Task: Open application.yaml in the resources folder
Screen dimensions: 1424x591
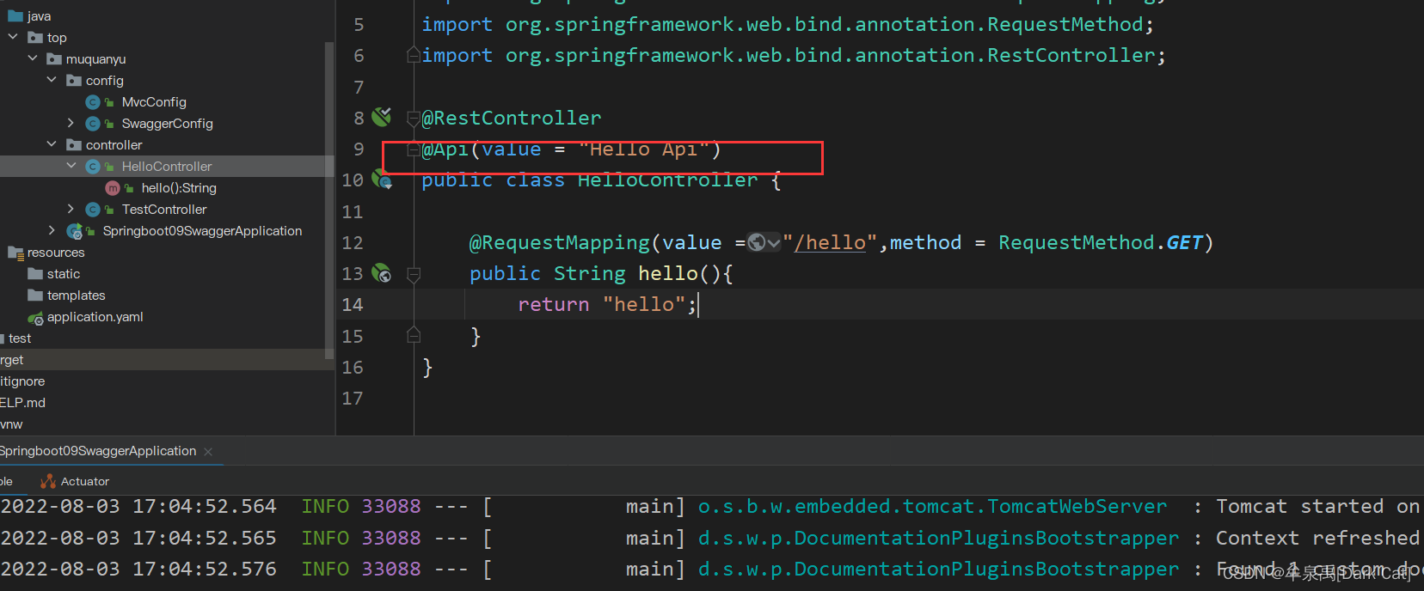Action: (x=95, y=317)
